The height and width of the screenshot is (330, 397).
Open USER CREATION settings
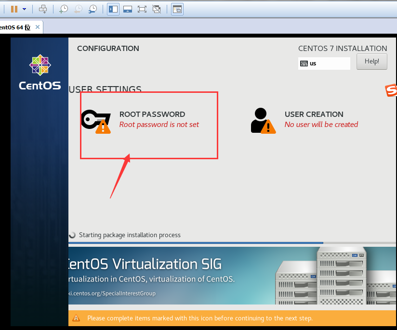[x=314, y=114]
